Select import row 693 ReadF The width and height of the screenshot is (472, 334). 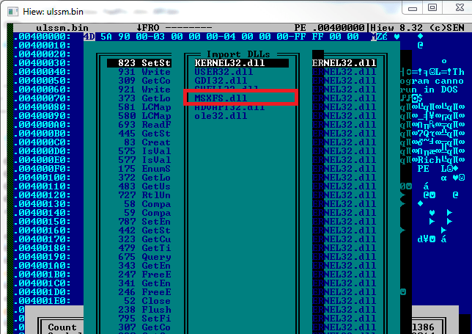click(x=144, y=125)
